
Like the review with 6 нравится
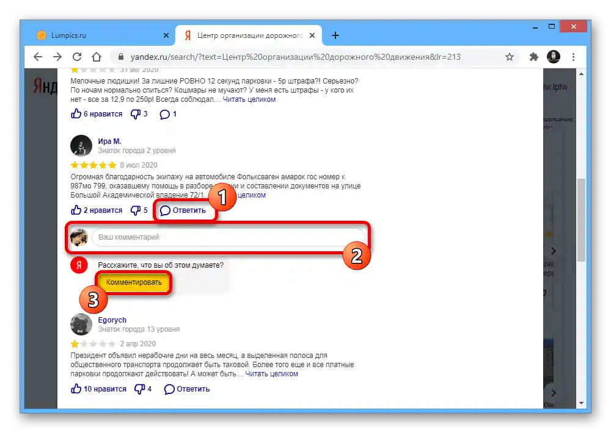point(97,114)
